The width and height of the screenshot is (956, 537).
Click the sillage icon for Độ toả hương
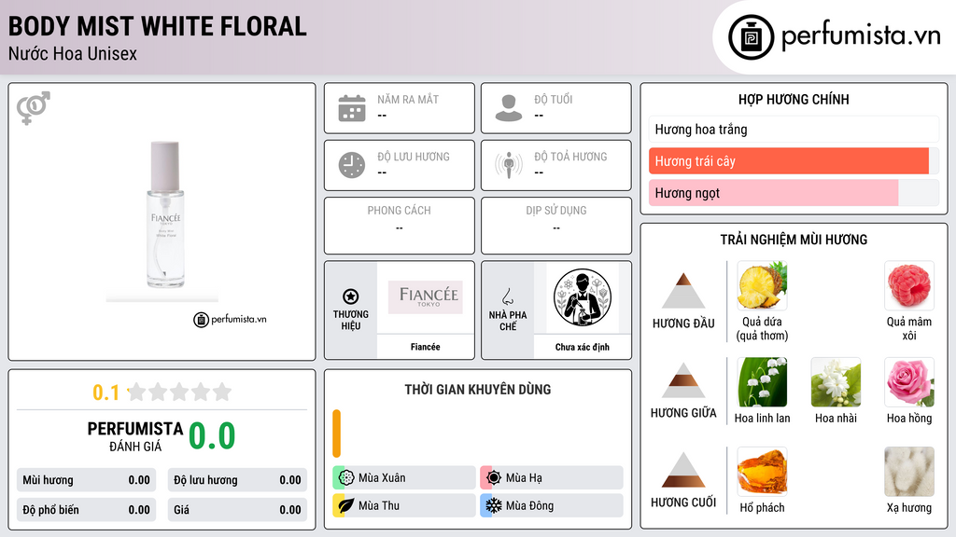[509, 165]
